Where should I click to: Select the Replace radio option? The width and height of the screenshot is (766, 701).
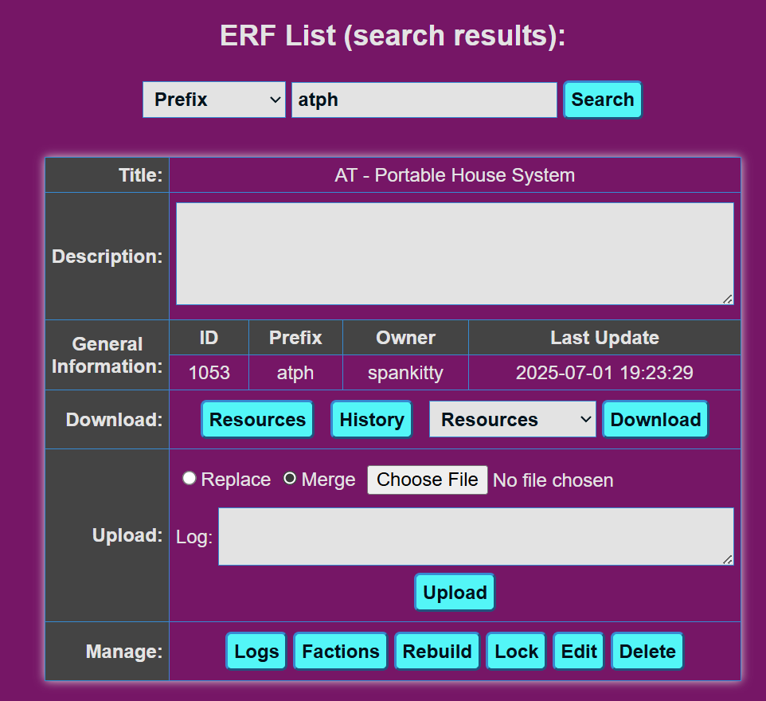tap(190, 479)
